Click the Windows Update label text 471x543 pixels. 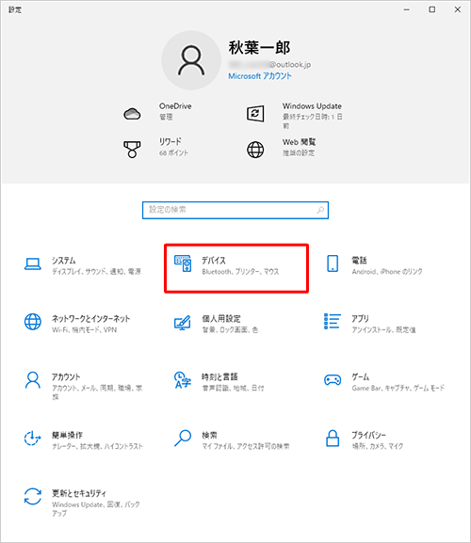tap(312, 106)
